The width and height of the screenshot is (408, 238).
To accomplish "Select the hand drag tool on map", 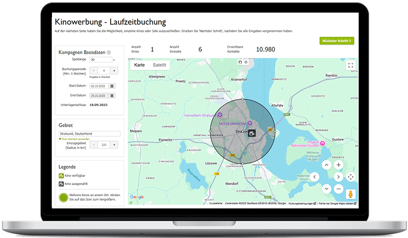I will point(240,62).
